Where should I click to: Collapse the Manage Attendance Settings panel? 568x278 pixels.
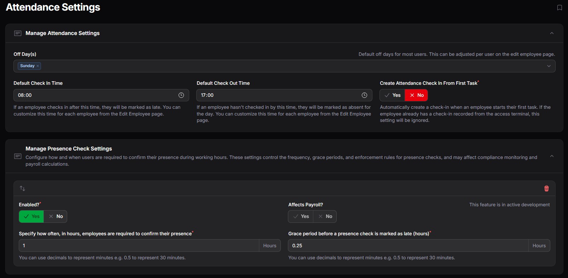(x=551, y=33)
